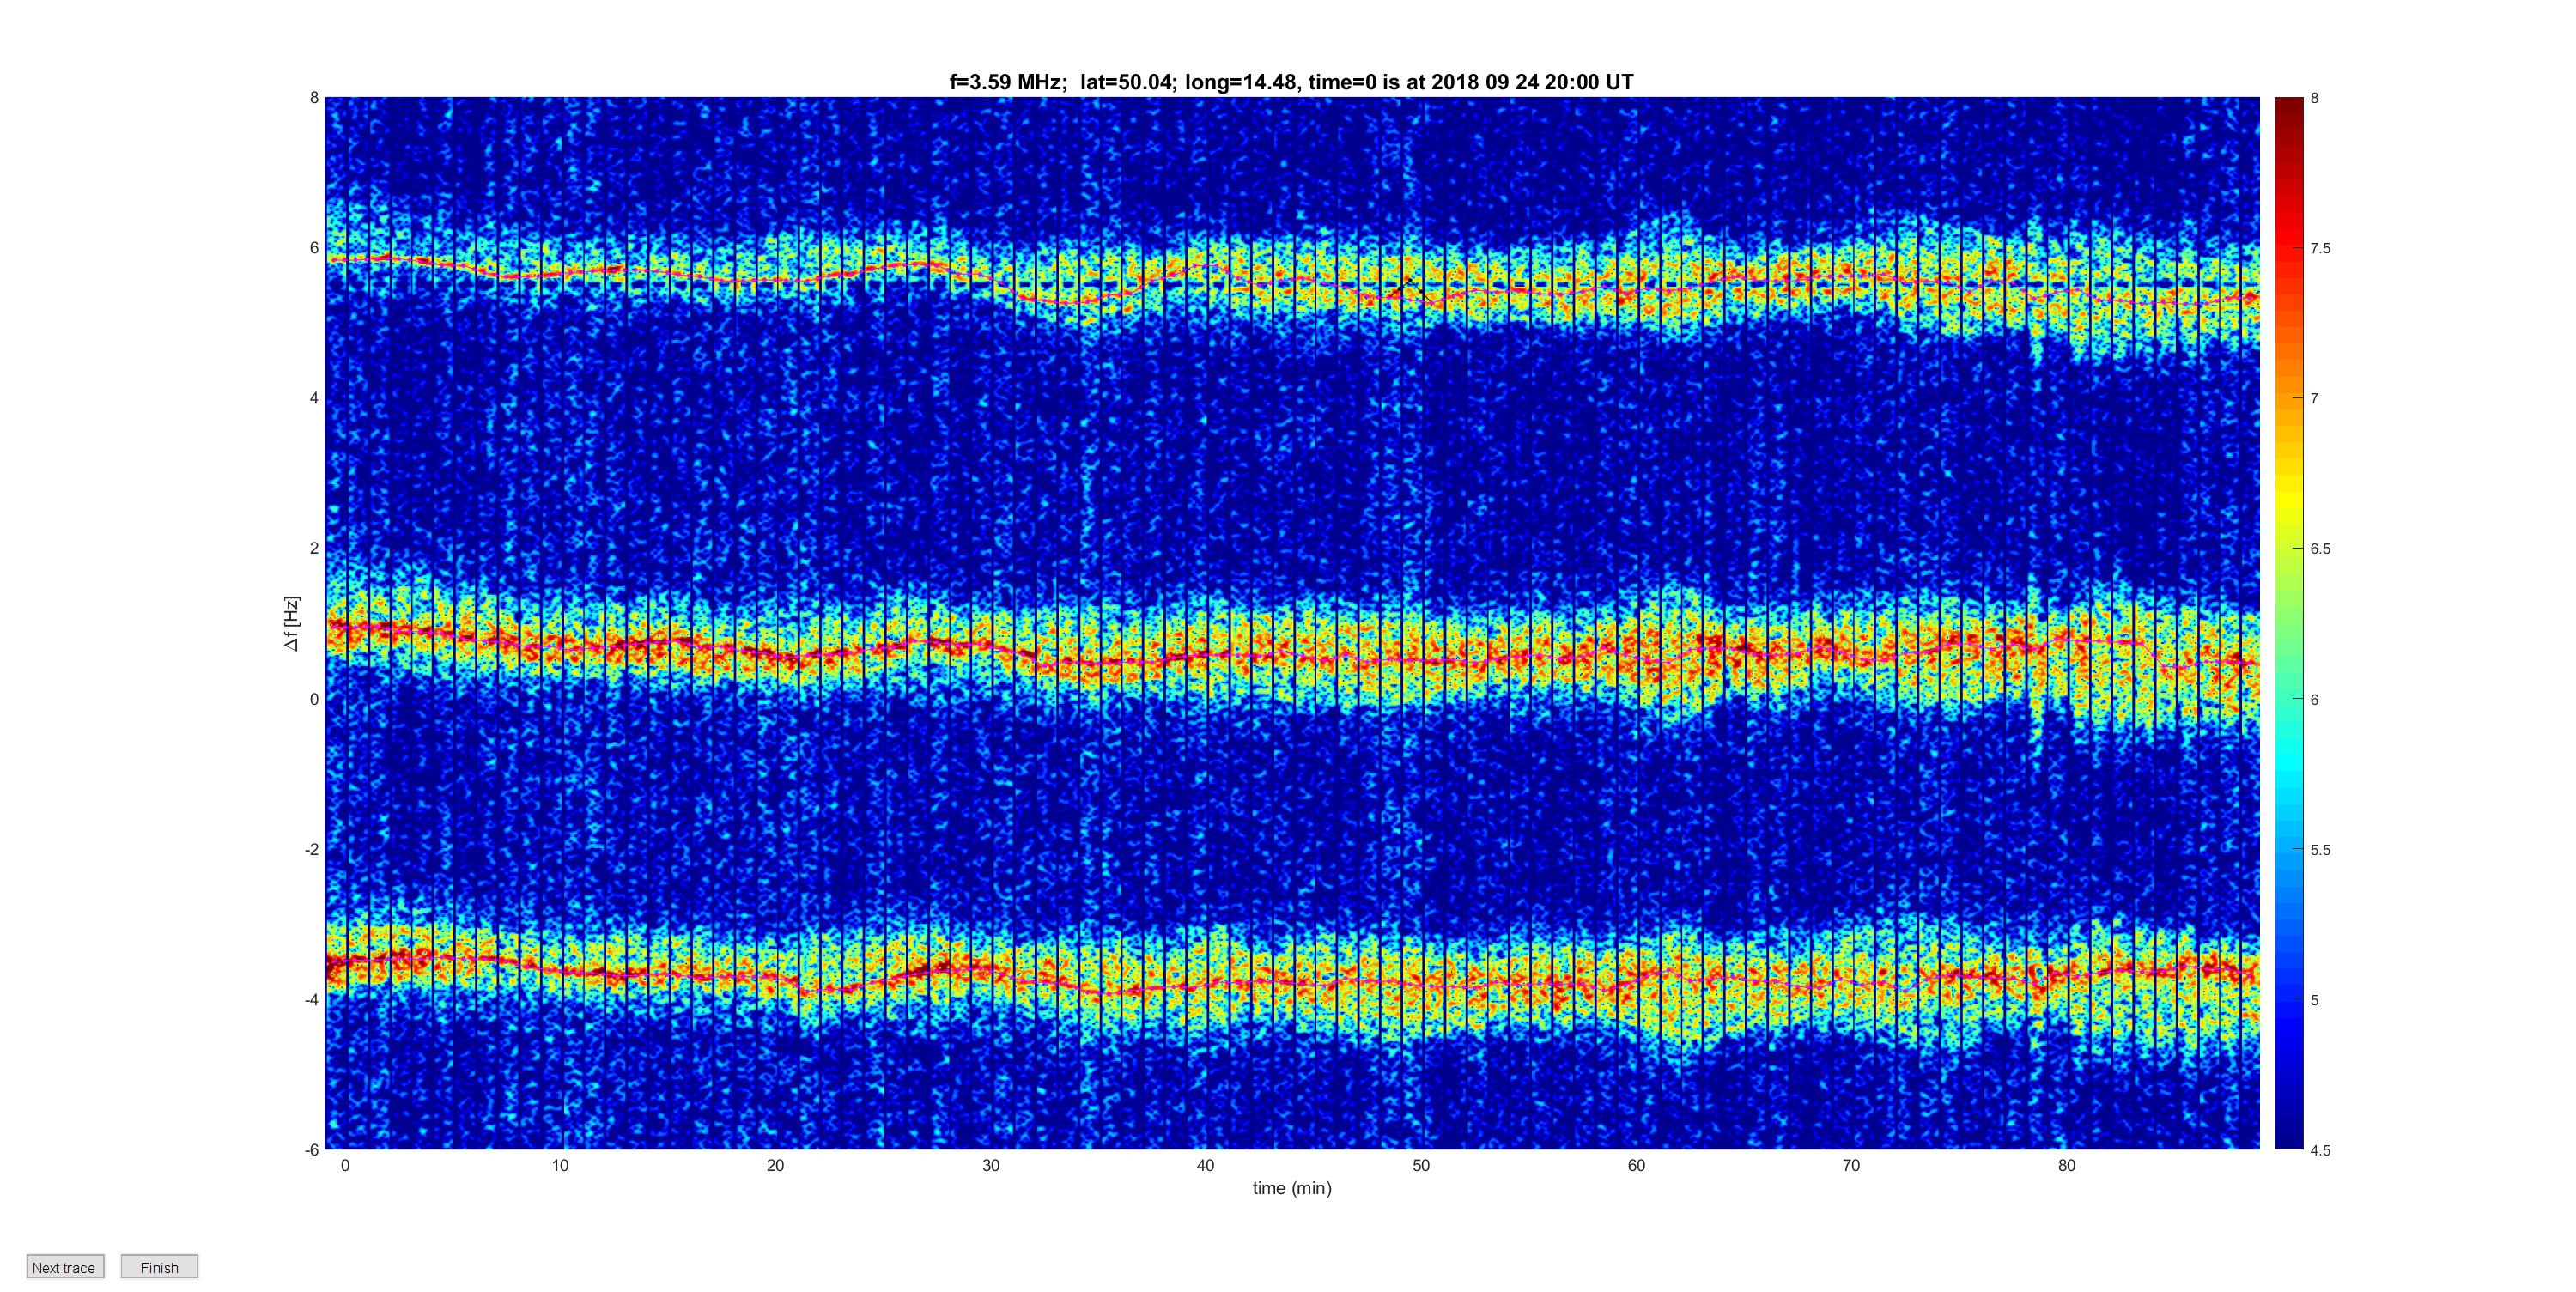Click x-axis tick label 40
Image resolution: width=2576 pixels, height=1292 pixels.
pos(1205,1165)
